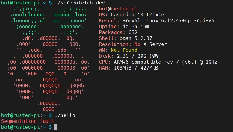Click the Disk: label
Screen dimensions: 233x132
pos(106,56)
